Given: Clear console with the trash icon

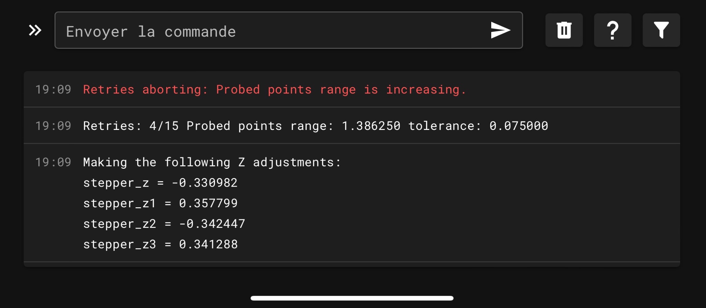Looking at the screenshot, I should pyautogui.click(x=564, y=30).
